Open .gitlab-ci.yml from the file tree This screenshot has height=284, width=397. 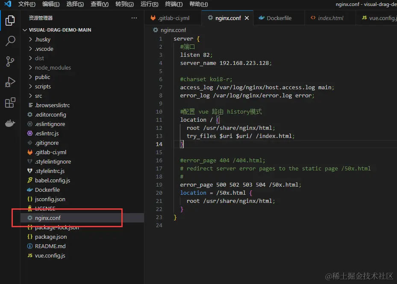[x=82, y=152]
